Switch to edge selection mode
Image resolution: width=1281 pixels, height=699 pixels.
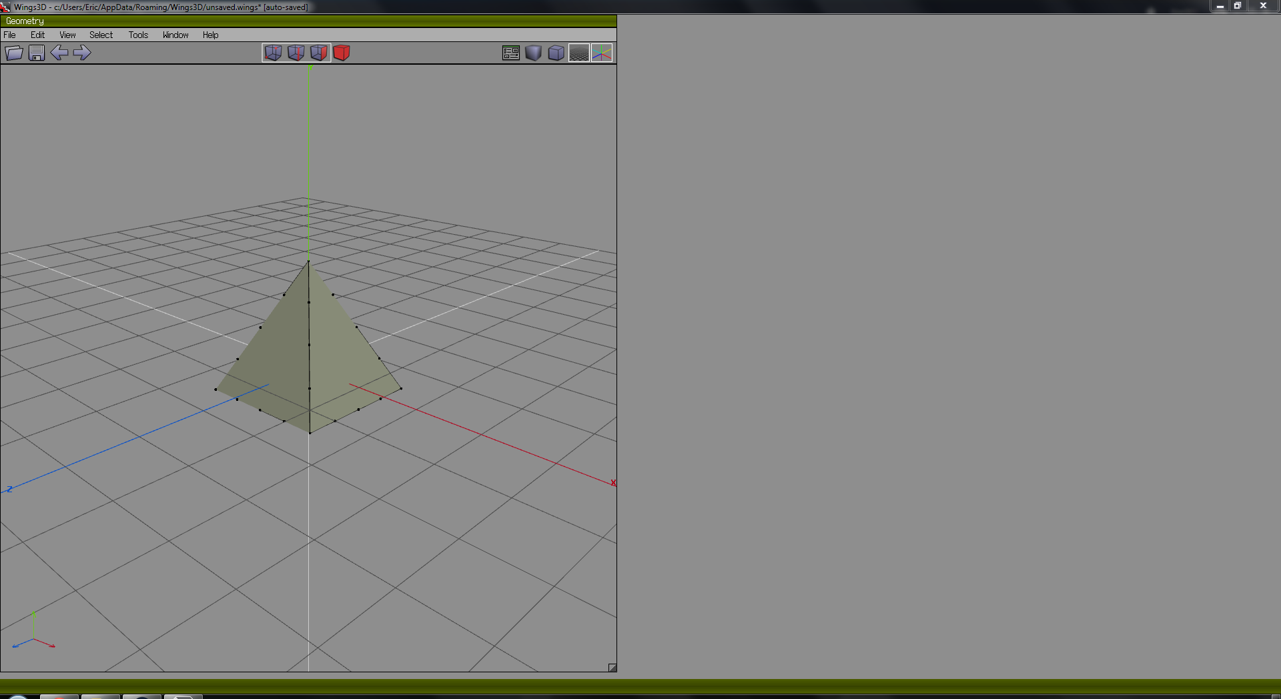(296, 53)
